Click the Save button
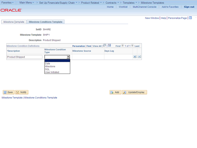 pyautogui.click(x=9, y=92)
